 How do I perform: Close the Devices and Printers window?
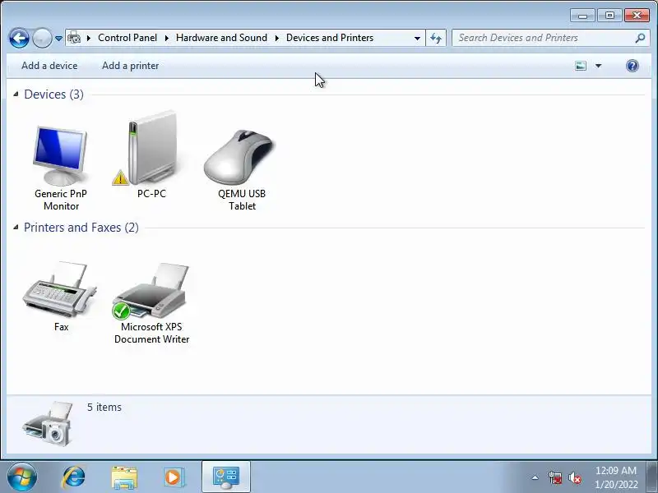point(637,16)
